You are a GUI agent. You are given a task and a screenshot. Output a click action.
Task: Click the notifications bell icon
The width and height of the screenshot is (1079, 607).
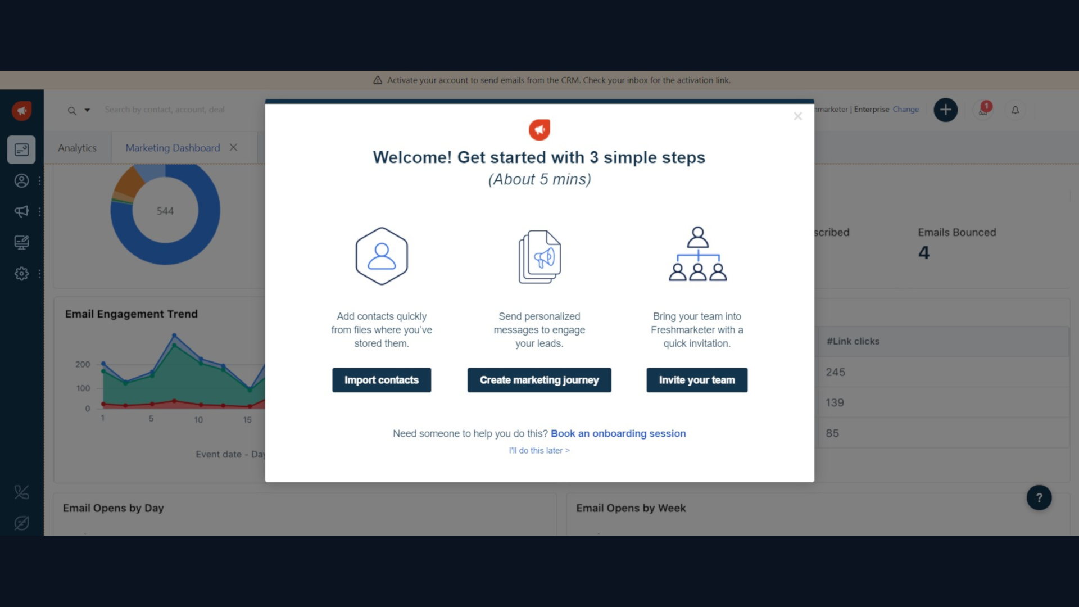coord(1015,110)
